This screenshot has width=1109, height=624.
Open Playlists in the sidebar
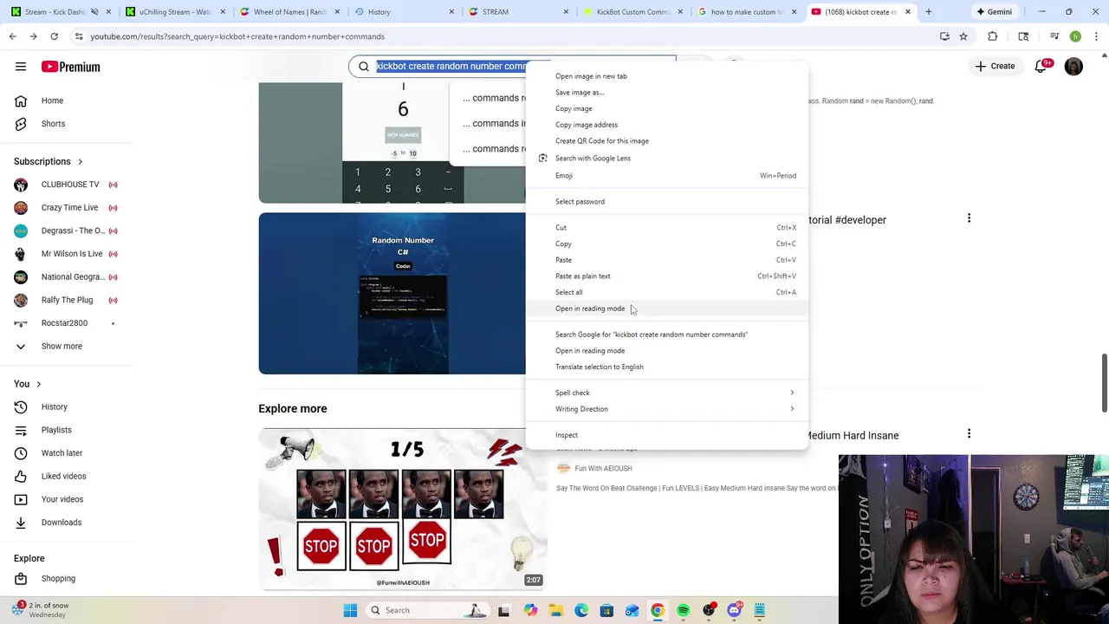[56, 430]
